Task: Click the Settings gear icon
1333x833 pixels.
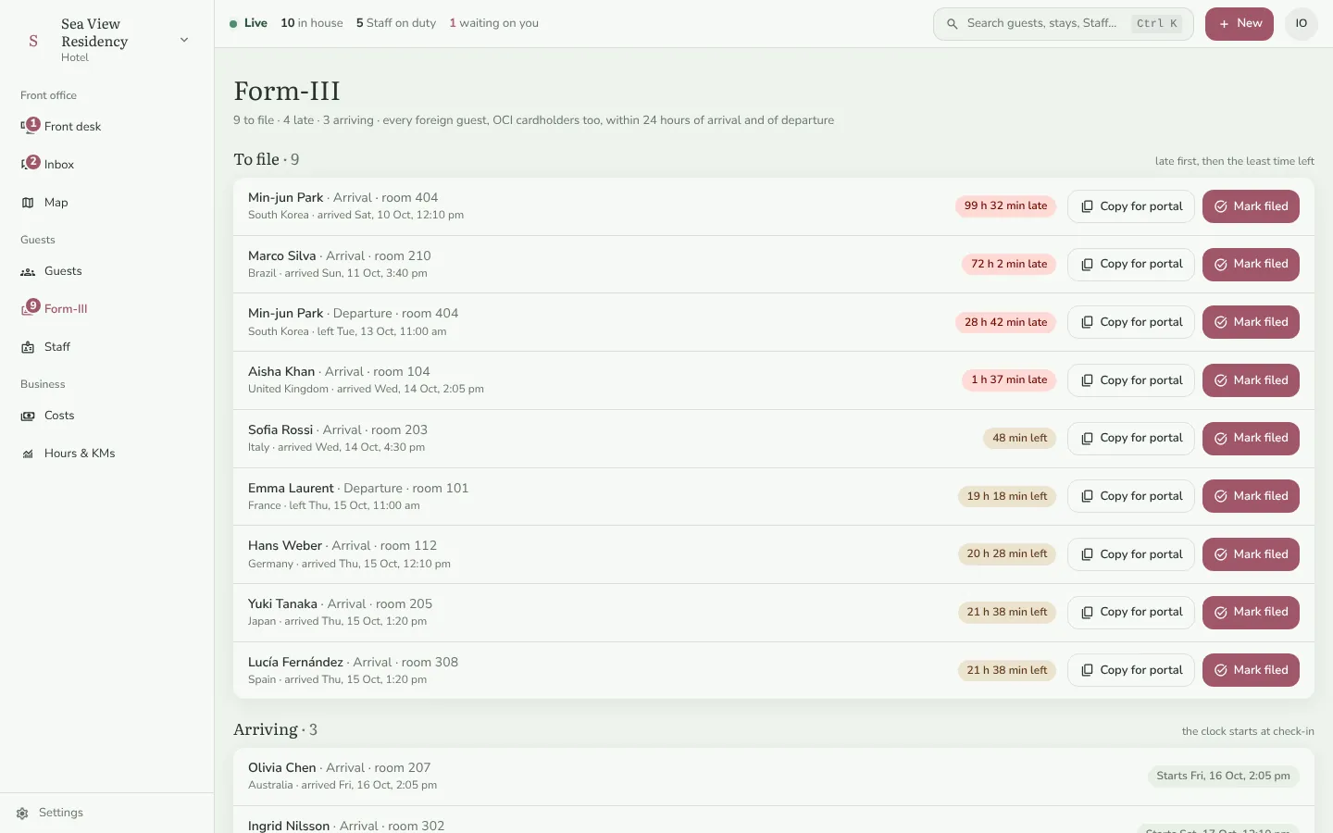Action: click(x=22, y=814)
